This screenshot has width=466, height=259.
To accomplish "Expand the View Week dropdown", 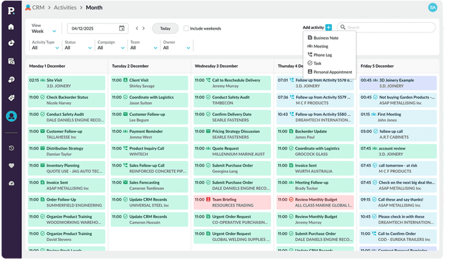I will coord(45,30).
